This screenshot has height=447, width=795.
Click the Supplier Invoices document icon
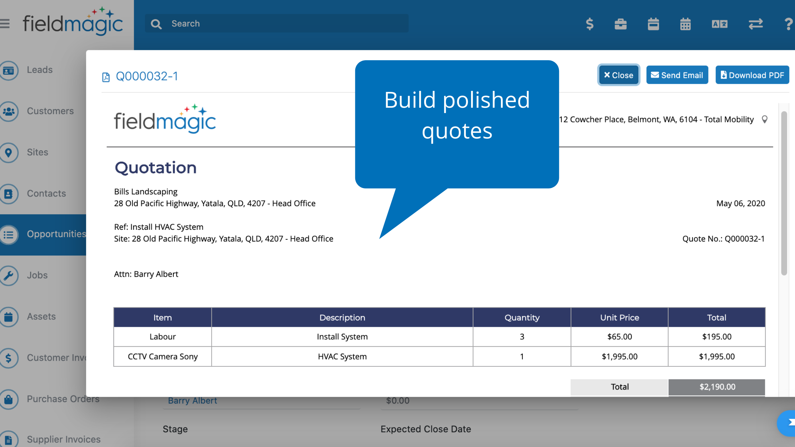click(x=9, y=440)
